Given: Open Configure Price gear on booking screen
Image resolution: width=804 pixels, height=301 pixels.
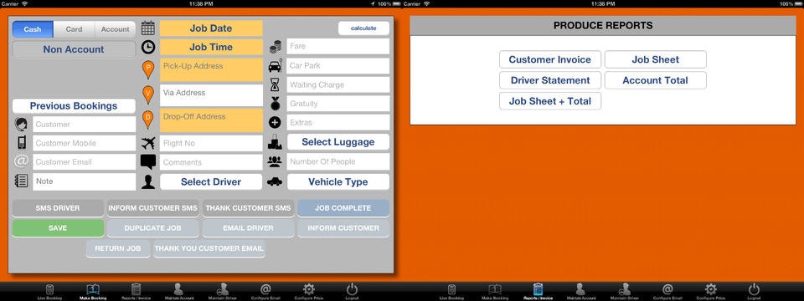Looking at the screenshot, I should pos(309,292).
